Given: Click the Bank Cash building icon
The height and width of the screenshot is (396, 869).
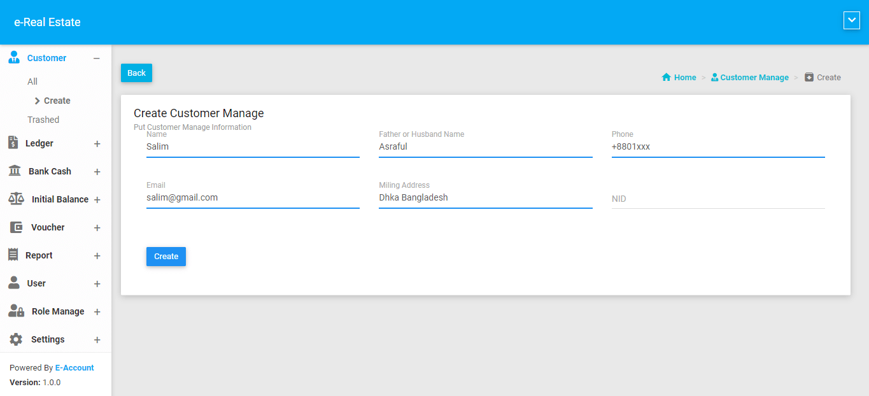Looking at the screenshot, I should tap(15, 171).
